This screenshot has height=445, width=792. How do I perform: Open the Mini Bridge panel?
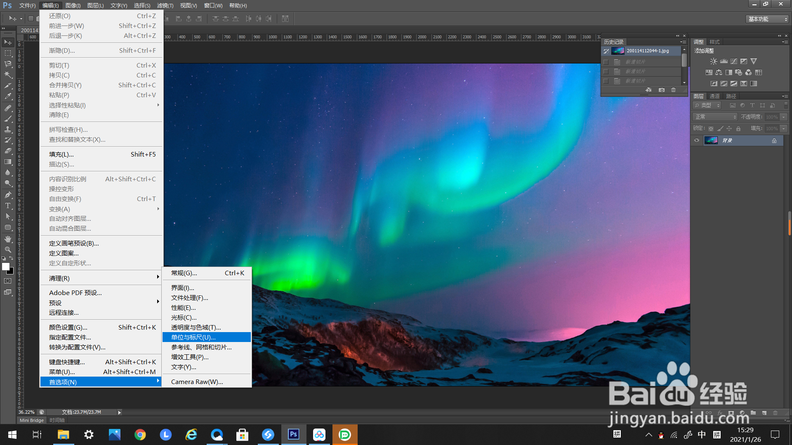pyautogui.click(x=31, y=420)
